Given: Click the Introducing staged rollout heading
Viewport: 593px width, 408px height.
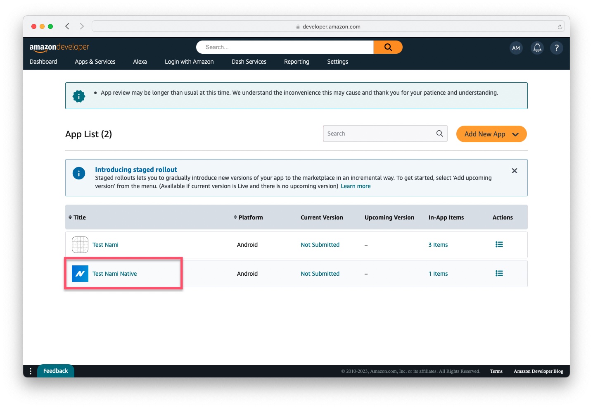Looking at the screenshot, I should (x=136, y=169).
